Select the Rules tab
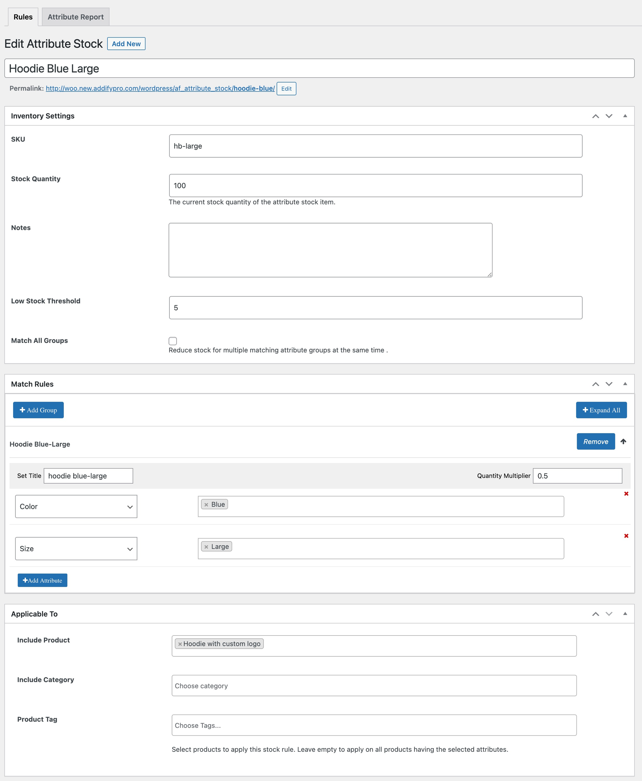 coord(23,17)
